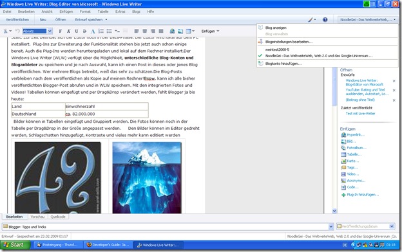Click the 'Code...' insert link in sidebar
This screenshot has width=402, height=252.
click(352, 187)
